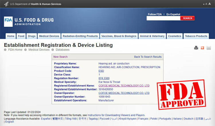Screen dimensions: 215x126
Task: Click the FDA logo in header
Action: tap(8, 22)
